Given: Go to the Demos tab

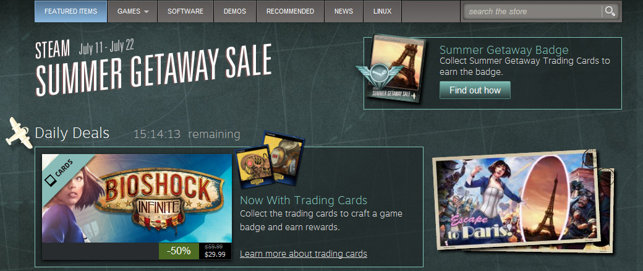Looking at the screenshot, I should 235,12.
